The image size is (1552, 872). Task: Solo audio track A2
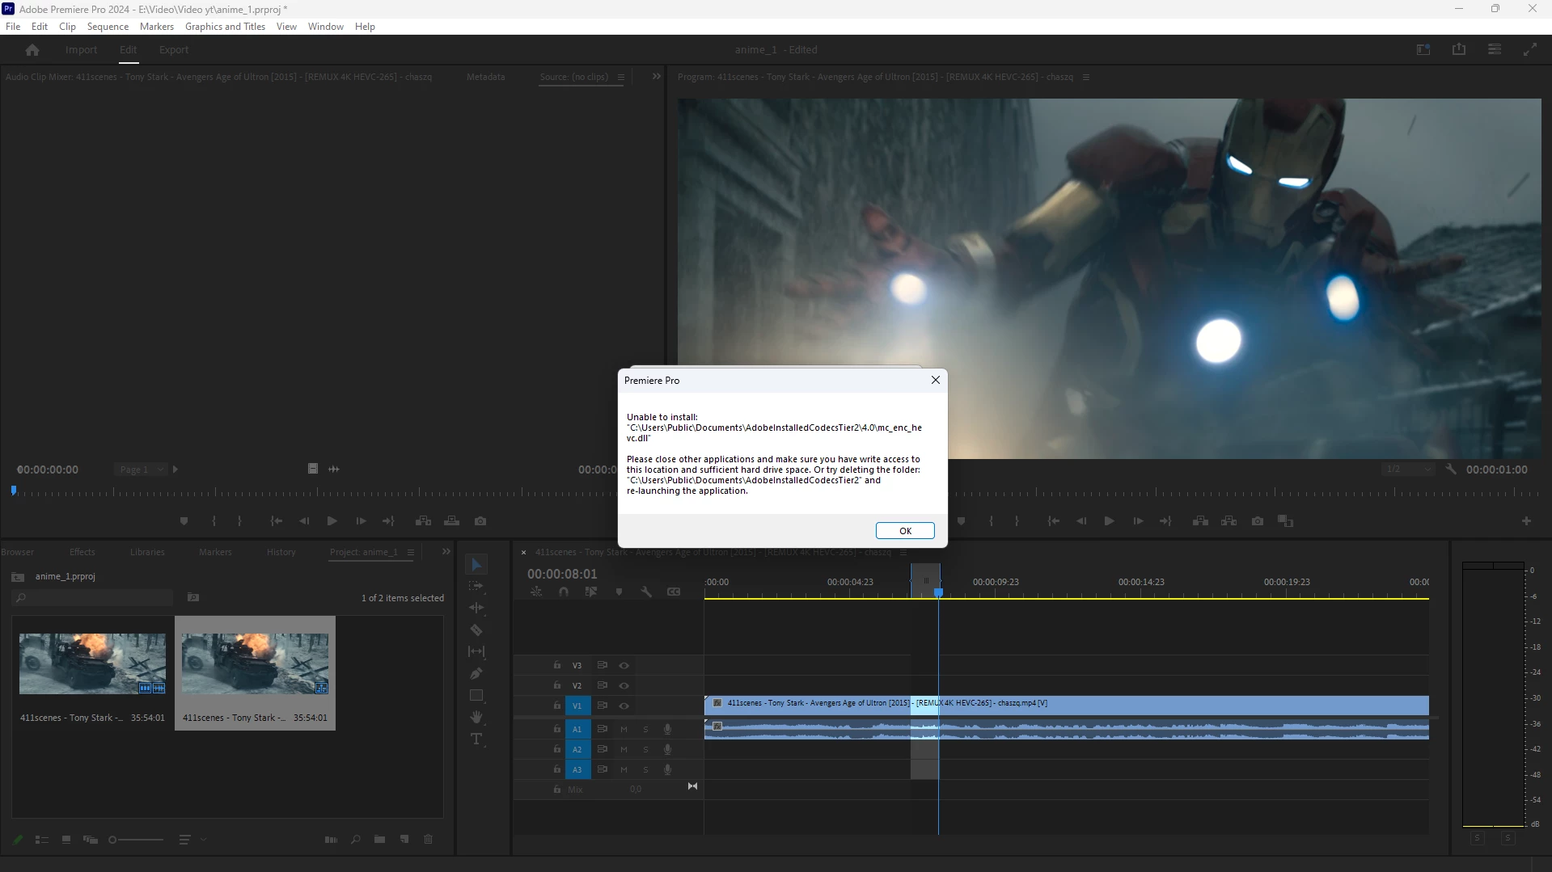[x=645, y=749]
